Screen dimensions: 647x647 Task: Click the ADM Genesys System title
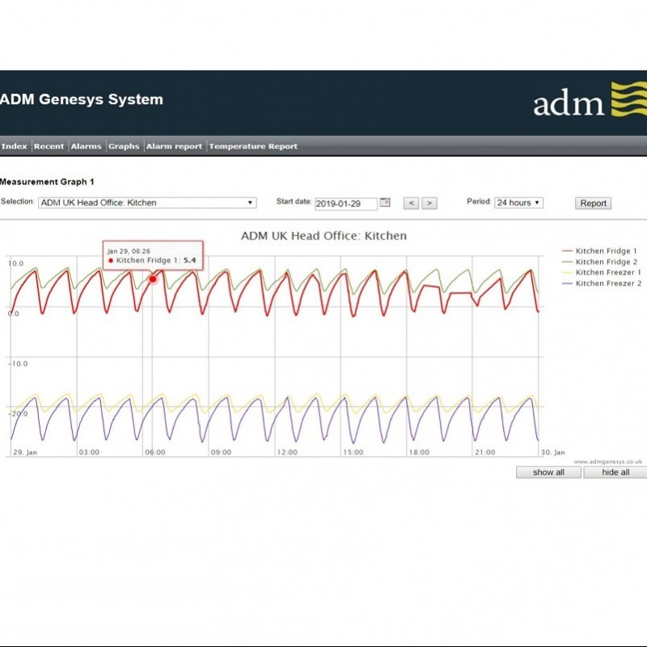(82, 99)
